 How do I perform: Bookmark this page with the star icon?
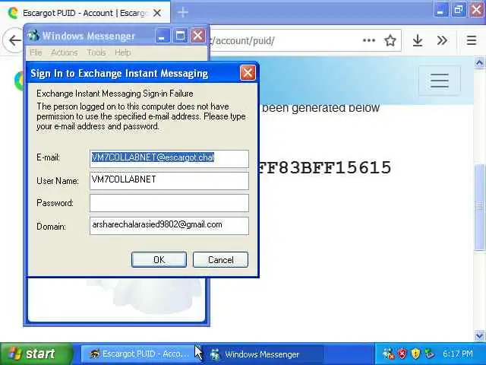coord(390,40)
